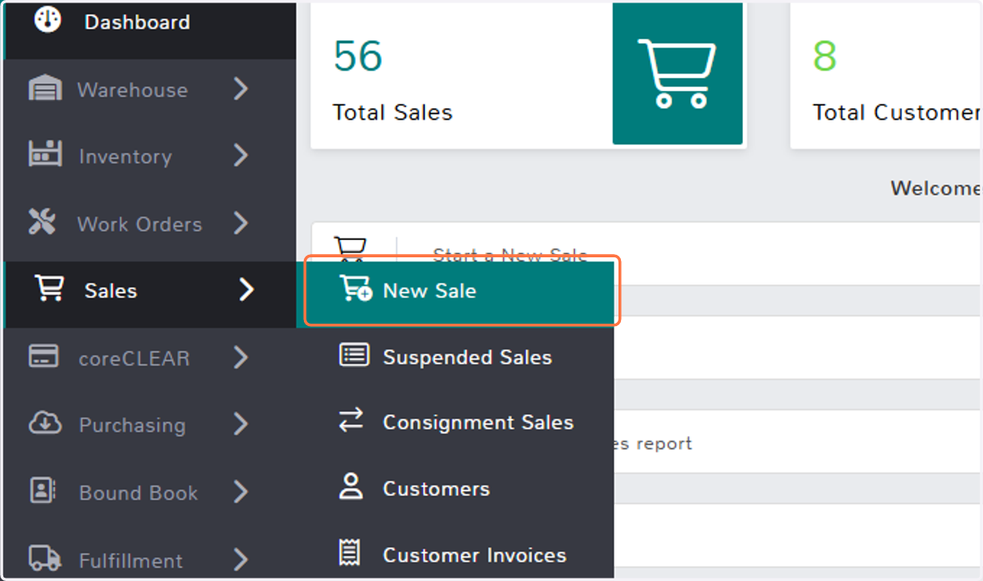This screenshot has width=983, height=581.
Task: Click the large Total Sales cart tile icon
Action: [x=677, y=74]
